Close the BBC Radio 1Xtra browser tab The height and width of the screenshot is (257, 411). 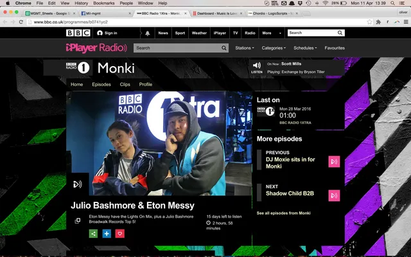click(186, 13)
